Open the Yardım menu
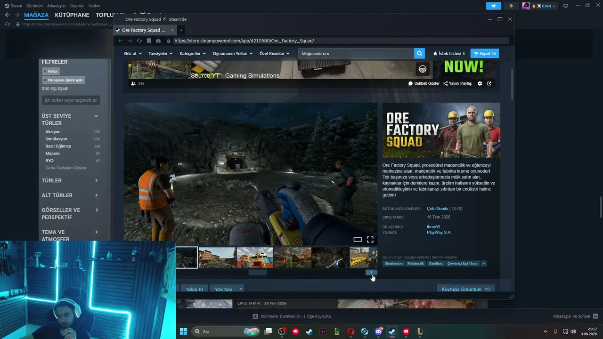Screen dimensions: 603x339 tap(94, 6)
